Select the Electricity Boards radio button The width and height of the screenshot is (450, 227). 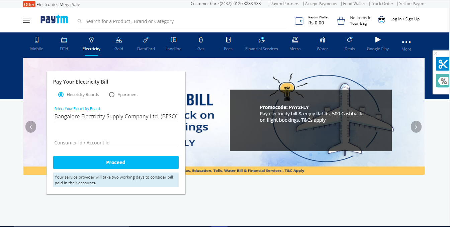(61, 95)
